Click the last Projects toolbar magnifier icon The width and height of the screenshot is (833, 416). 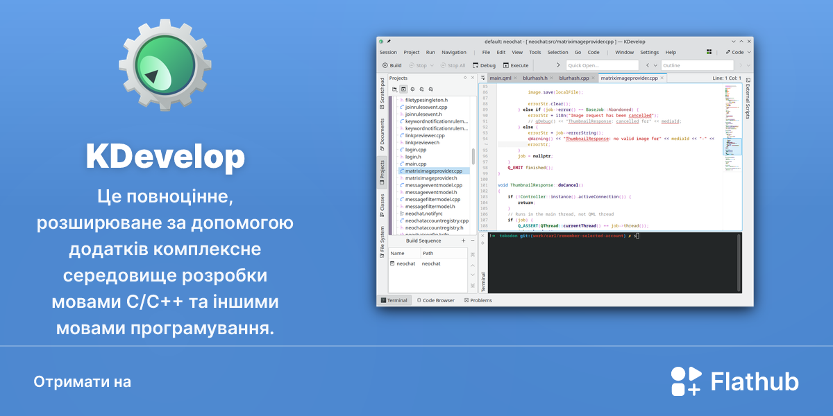430,89
